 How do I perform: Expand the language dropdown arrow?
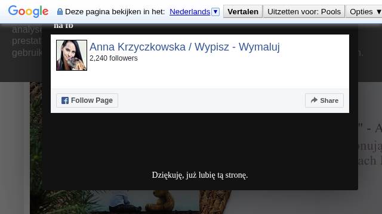coord(215,12)
